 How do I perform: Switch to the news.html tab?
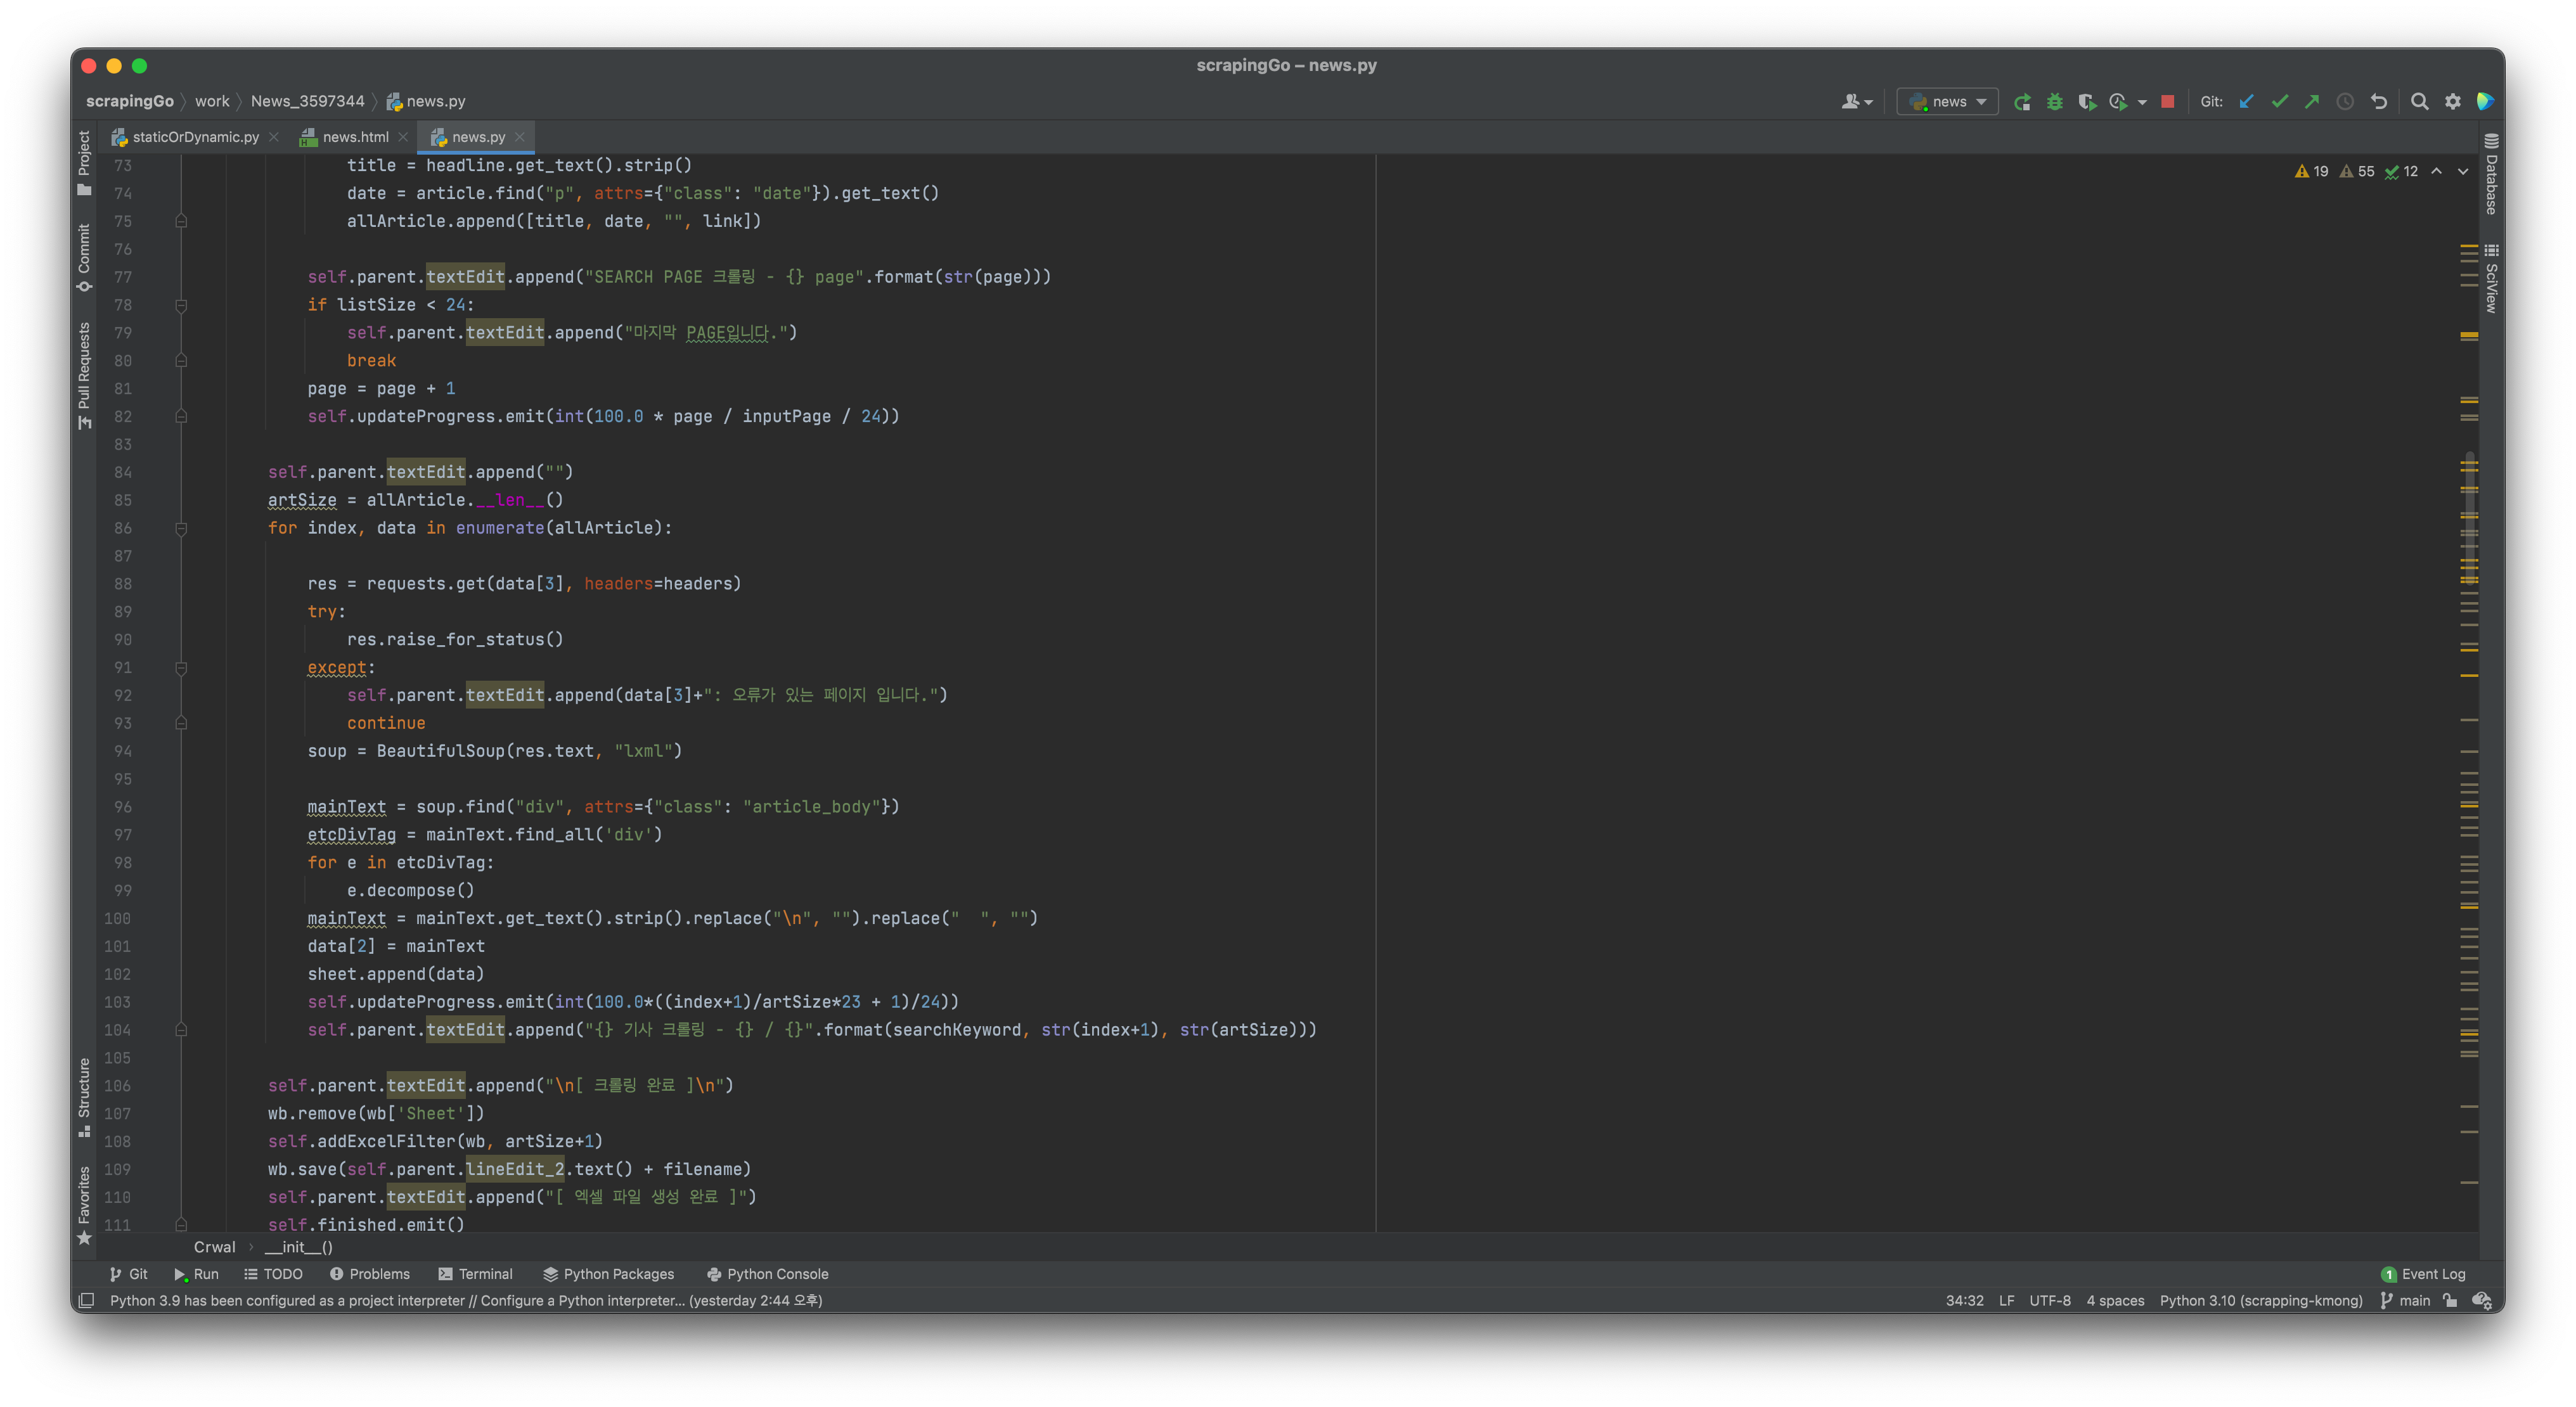346,137
